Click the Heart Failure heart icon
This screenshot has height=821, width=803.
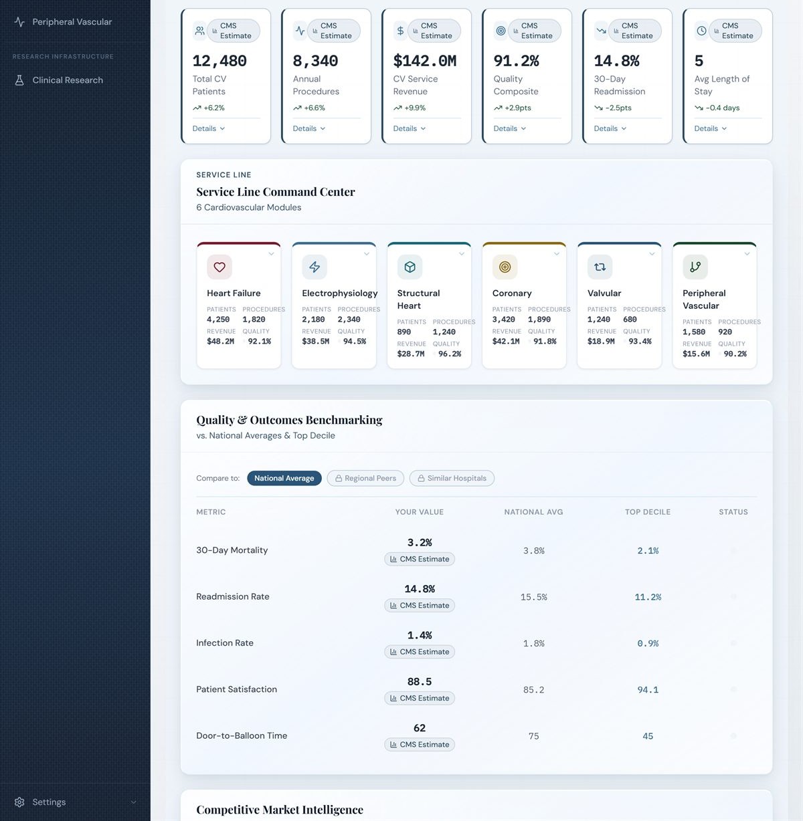click(219, 267)
